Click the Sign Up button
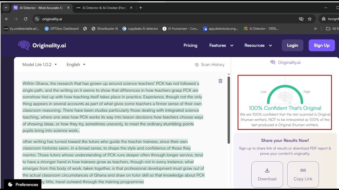The width and height of the screenshot is (339, 190). (x=322, y=45)
